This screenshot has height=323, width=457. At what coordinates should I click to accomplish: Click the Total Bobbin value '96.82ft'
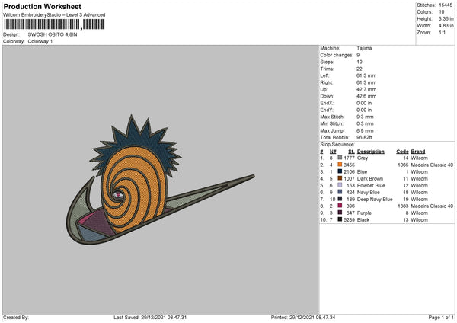pos(364,137)
